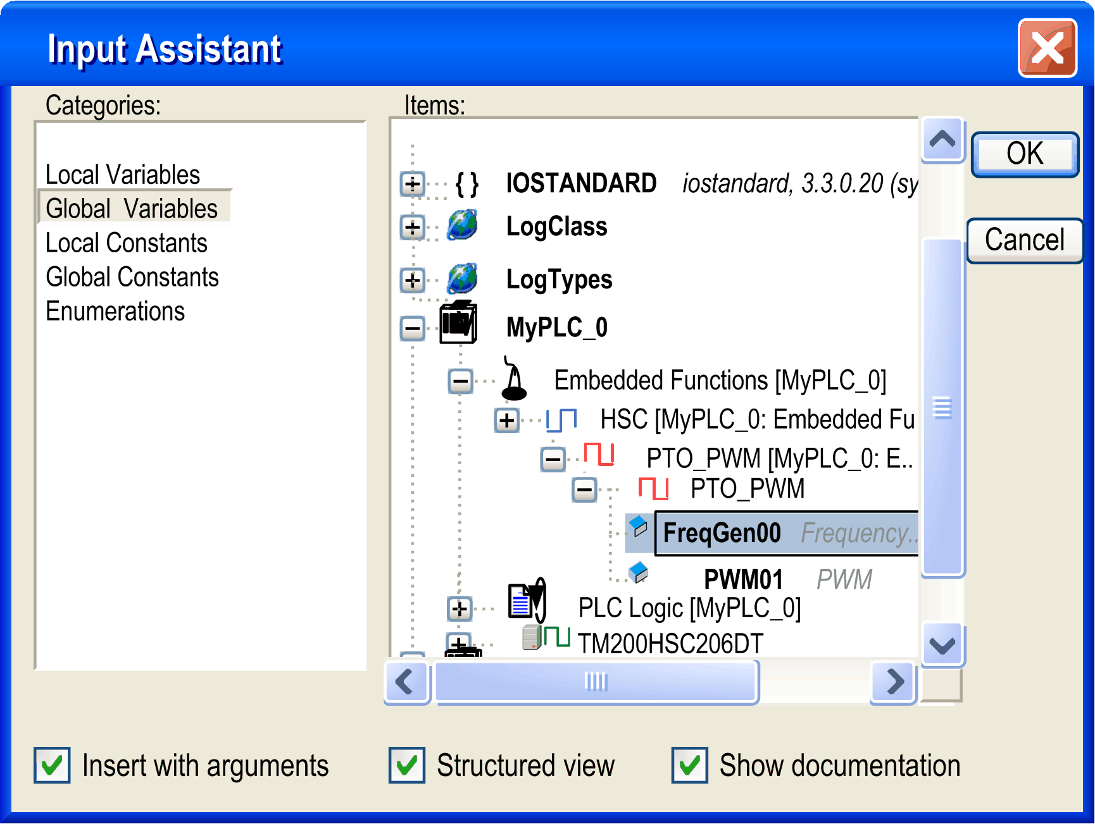The width and height of the screenshot is (1095, 824).
Task: Select the FreqGen00 tree item
Action: click(x=722, y=533)
